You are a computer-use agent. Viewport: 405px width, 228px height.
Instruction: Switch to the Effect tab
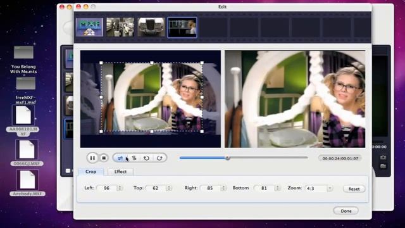pos(120,172)
